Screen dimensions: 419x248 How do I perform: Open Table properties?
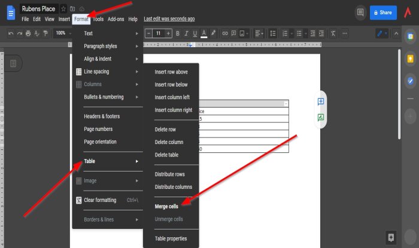click(171, 238)
